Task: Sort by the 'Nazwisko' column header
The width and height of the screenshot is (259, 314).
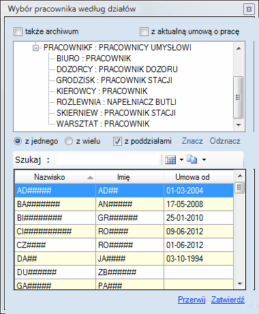Action: (55, 177)
